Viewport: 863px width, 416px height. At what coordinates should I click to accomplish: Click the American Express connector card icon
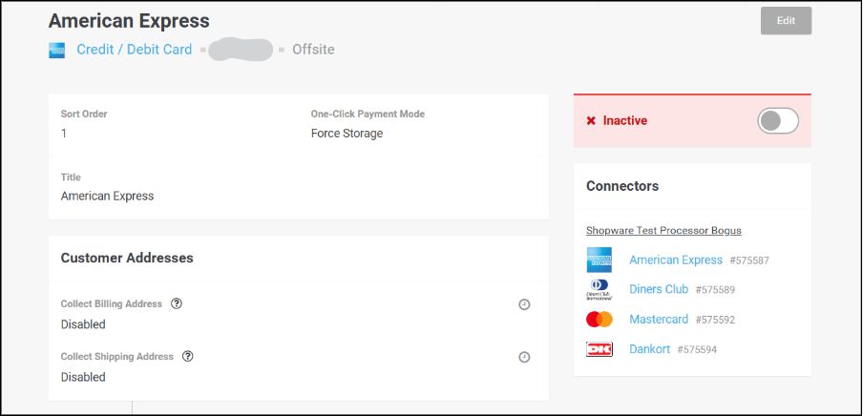(x=600, y=260)
